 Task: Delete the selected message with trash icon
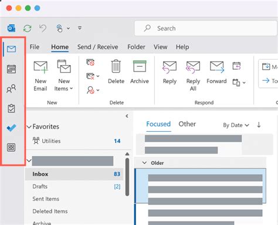[x=116, y=71]
